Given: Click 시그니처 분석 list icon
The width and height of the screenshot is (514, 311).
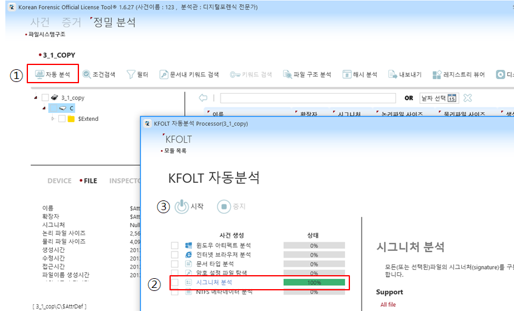Looking at the screenshot, I should tap(188, 282).
